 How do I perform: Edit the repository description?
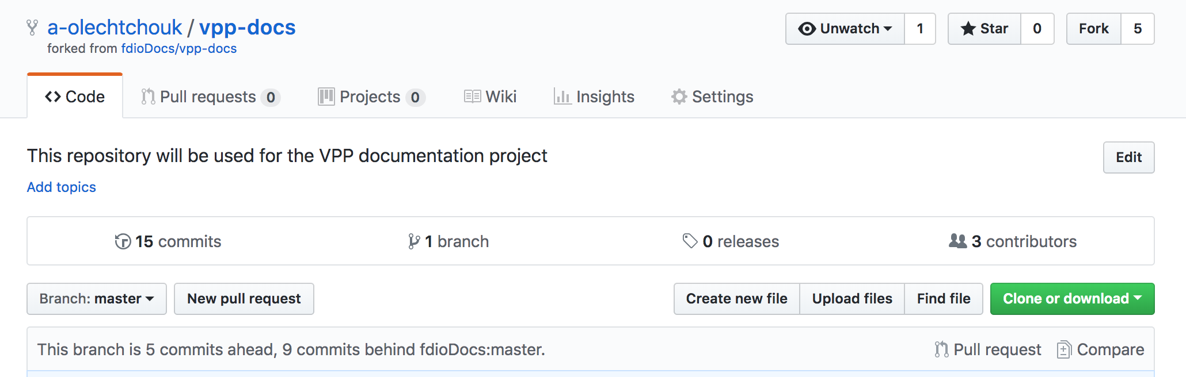tap(1128, 157)
